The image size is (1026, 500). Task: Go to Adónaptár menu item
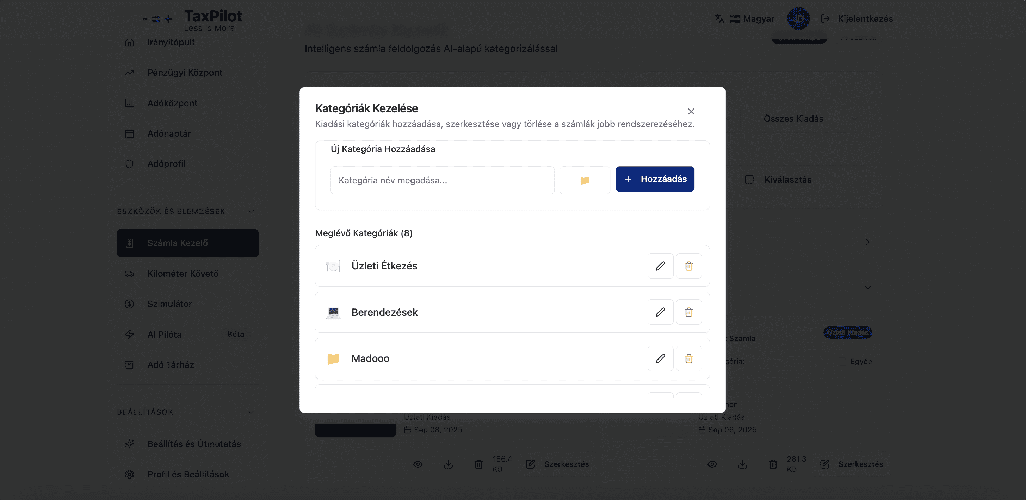tap(169, 133)
